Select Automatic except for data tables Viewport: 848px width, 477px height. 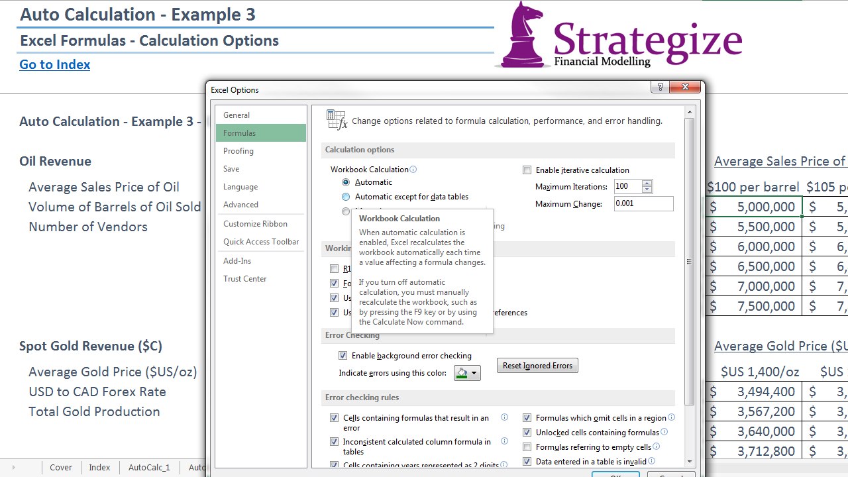pos(346,197)
